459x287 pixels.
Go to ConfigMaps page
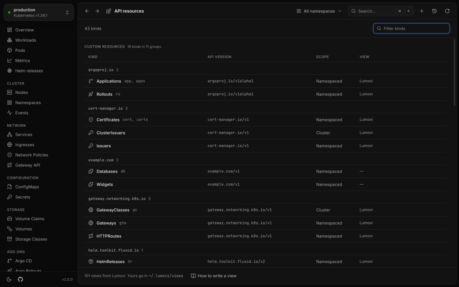coord(39,187)
